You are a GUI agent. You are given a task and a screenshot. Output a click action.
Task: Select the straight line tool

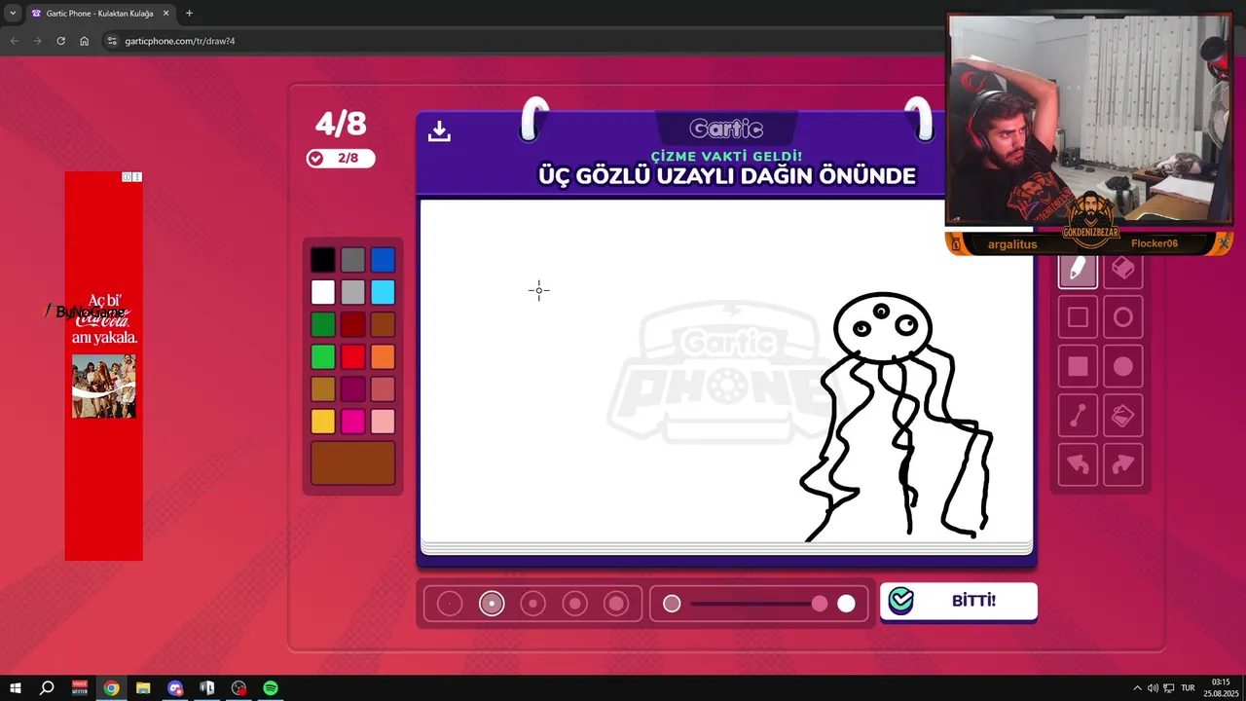(1078, 416)
